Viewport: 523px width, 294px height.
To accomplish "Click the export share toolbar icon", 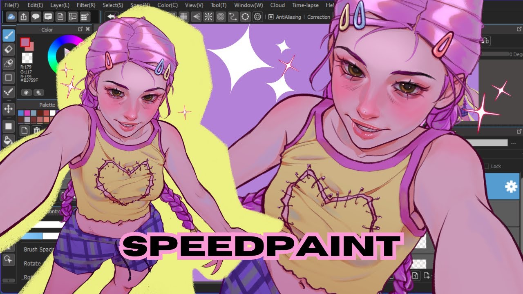I will click(24, 17).
